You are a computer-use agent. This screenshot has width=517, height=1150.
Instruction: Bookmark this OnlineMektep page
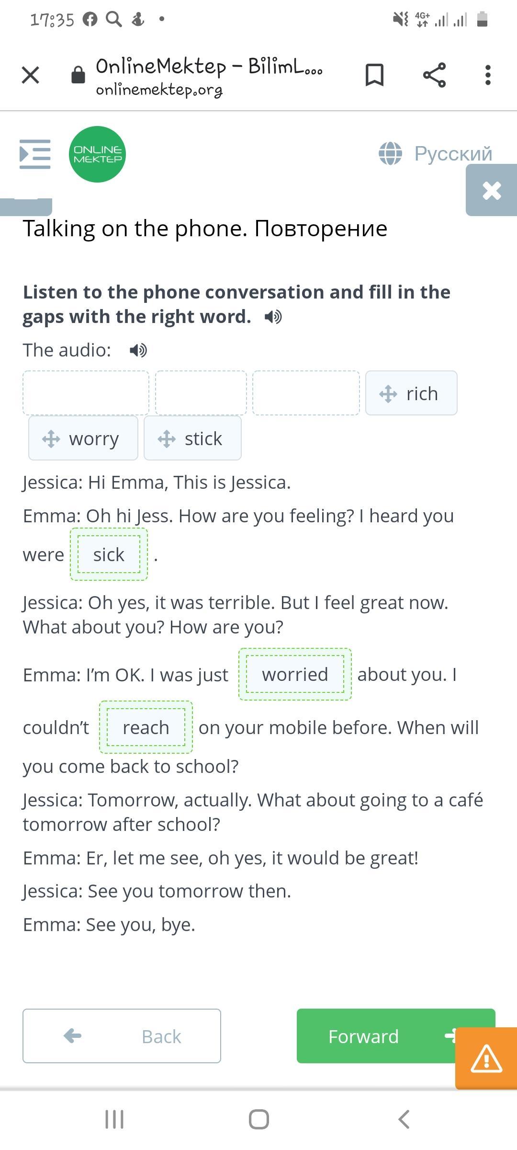click(374, 75)
